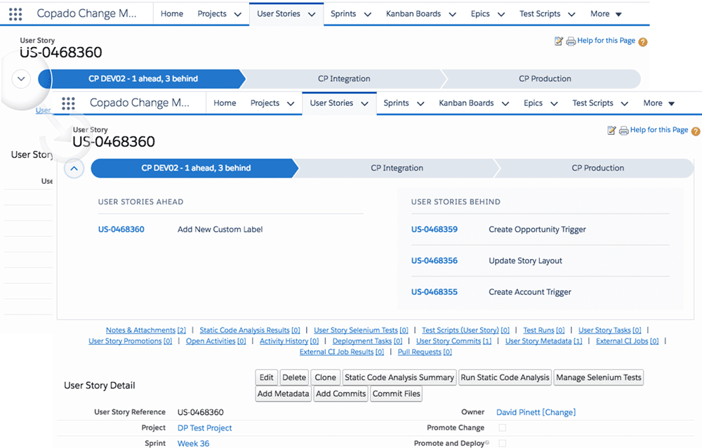702x448 pixels.
Task: Select User Stories tab in front window
Action: click(x=331, y=103)
